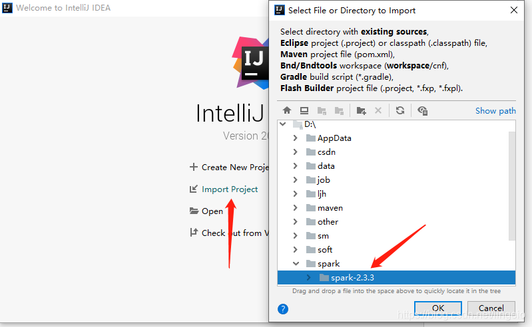Image resolution: width=532 pixels, height=327 pixels.
Task: Click the file tree vertical scrollbar
Action: point(512,186)
